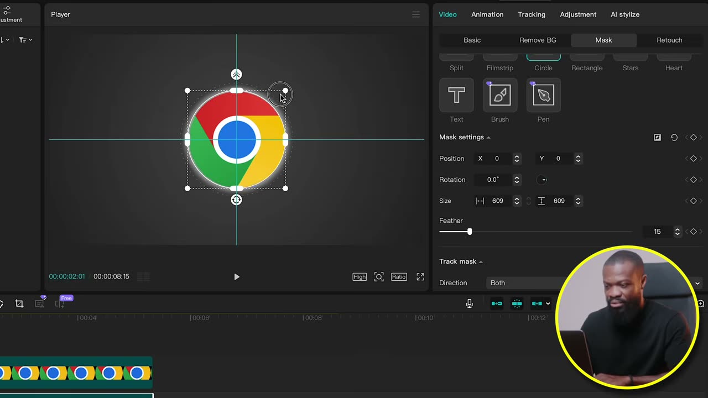Open the Direction dropdown set to Both
Viewport: 708px width, 398px height.
click(x=594, y=283)
